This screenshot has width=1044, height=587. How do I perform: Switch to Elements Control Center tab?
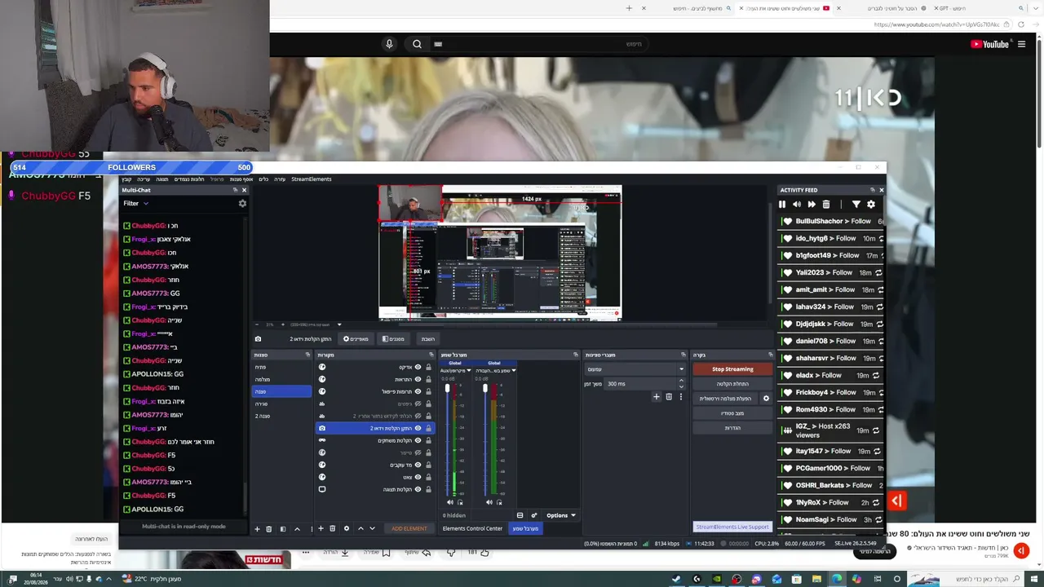(x=472, y=528)
